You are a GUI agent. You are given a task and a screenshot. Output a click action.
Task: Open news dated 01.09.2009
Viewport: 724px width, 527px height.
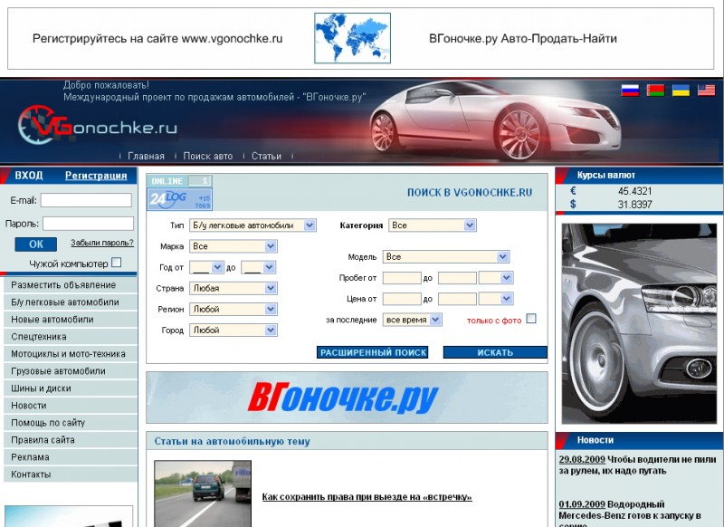582,504
